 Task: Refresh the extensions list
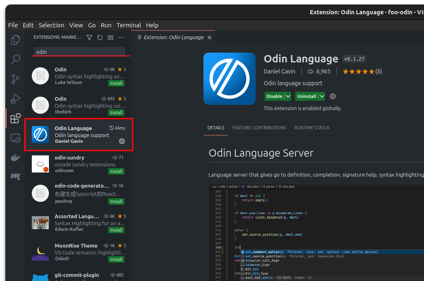[x=100, y=38]
